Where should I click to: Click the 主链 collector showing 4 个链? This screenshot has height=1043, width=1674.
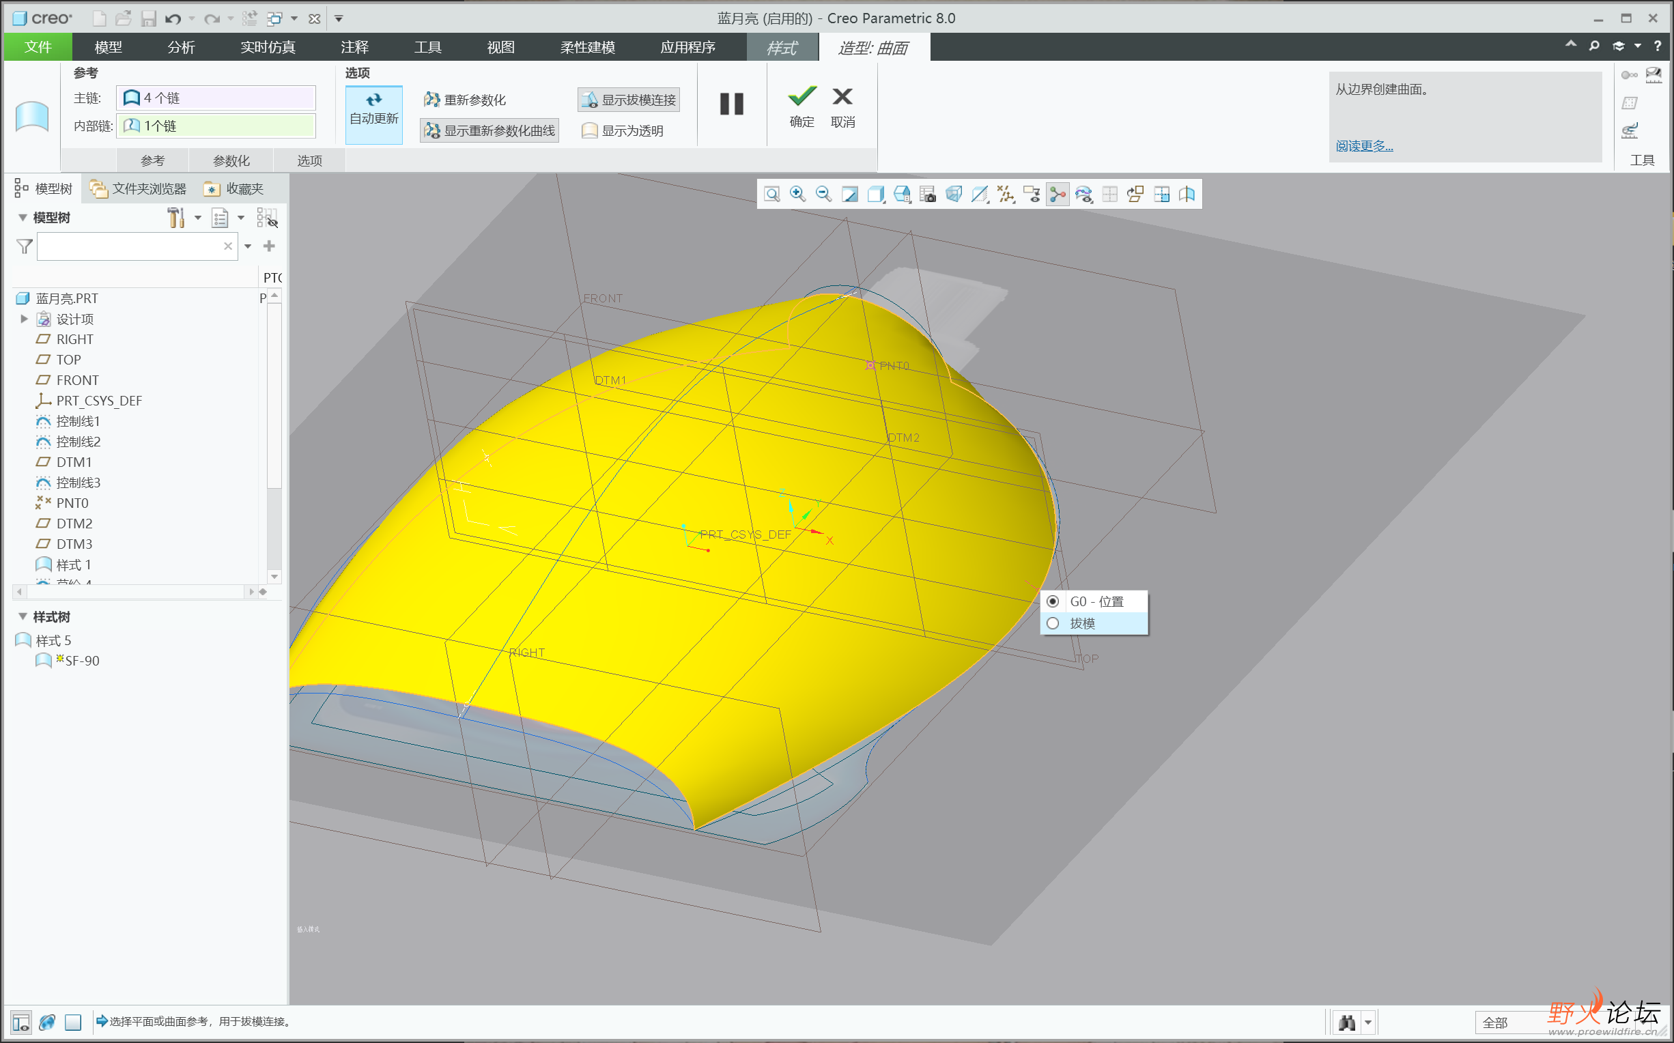pyautogui.click(x=216, y=98)
